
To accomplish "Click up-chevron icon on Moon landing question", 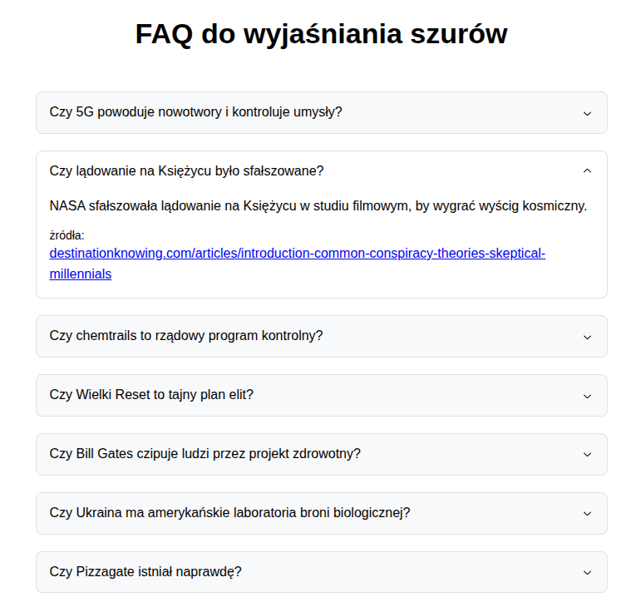I will point(587,171).
